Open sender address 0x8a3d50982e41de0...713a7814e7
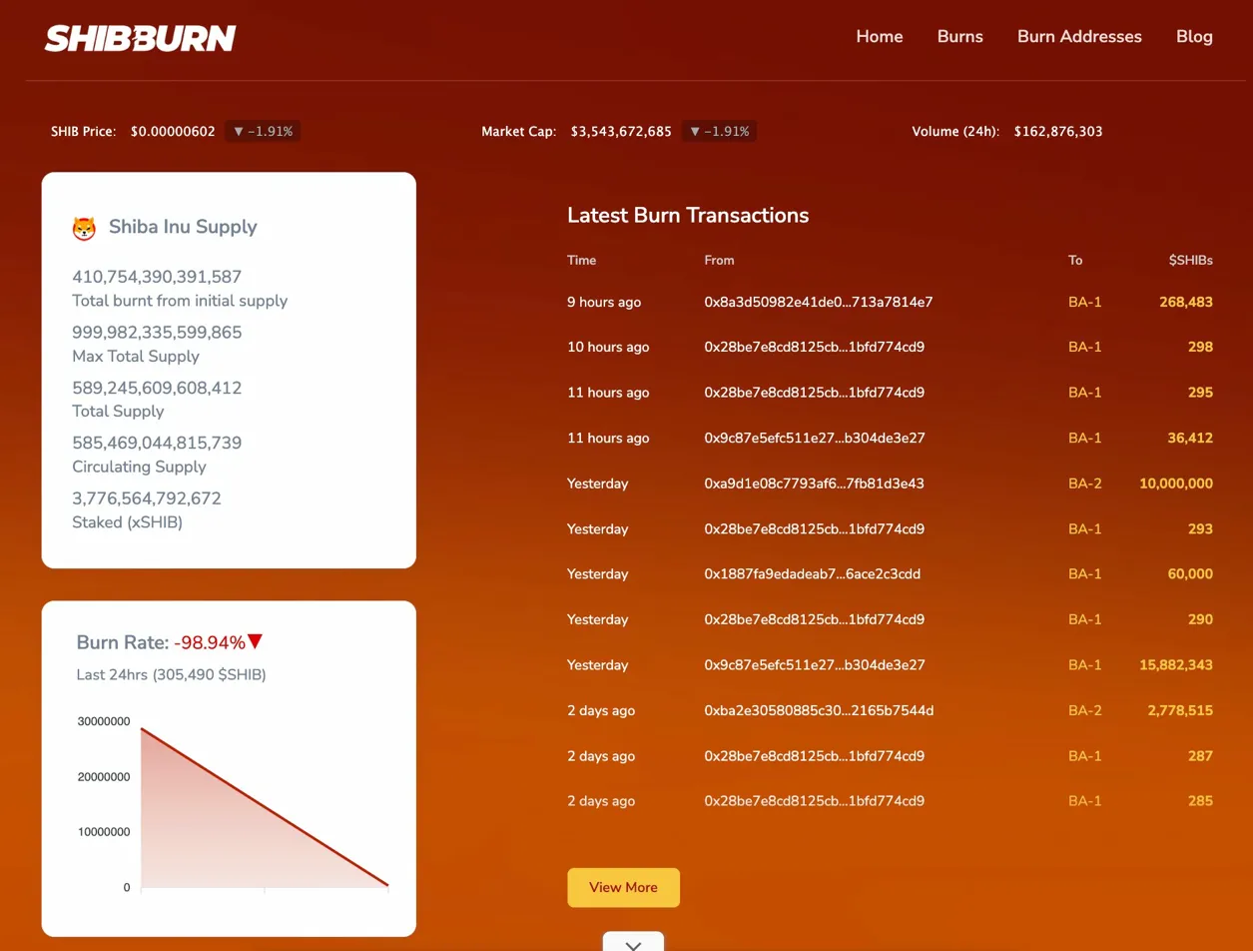Viewport: 1253px width, 951px height. tap(818, 302)
